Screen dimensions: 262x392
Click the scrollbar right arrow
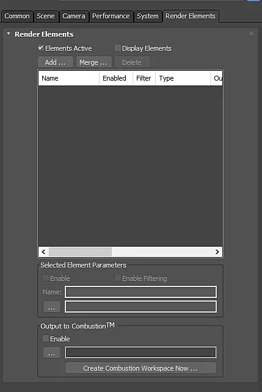[217, 252]
